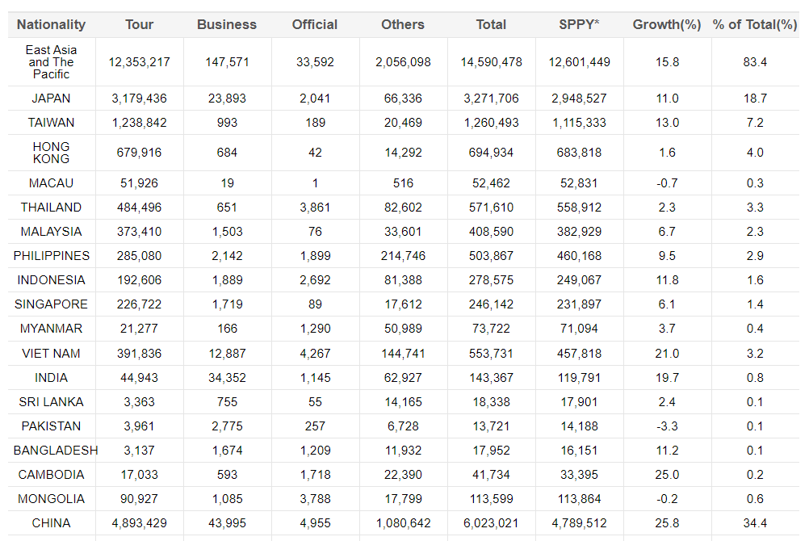Click the Tour column header
Screen dimensions: 809x541
pyautogui.click(x=139, y=25)
